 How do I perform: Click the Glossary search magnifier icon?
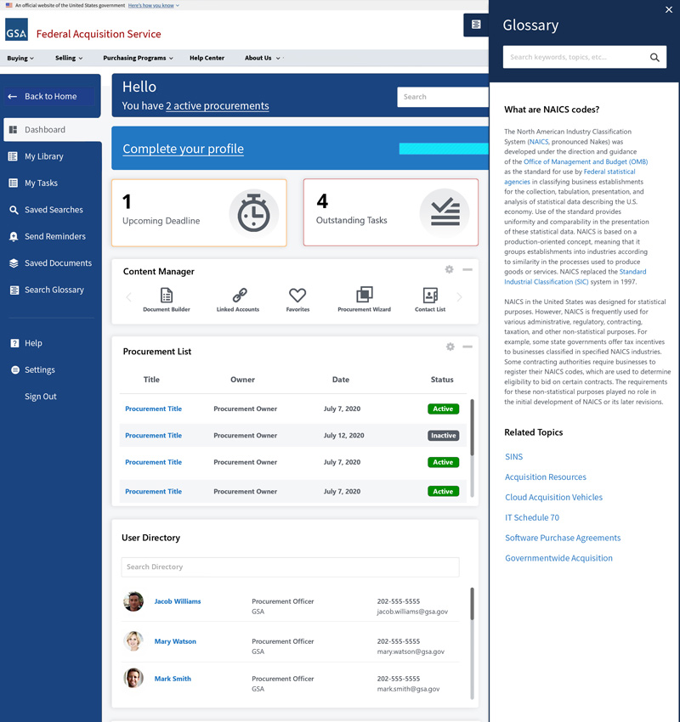(x=654, y=58)
